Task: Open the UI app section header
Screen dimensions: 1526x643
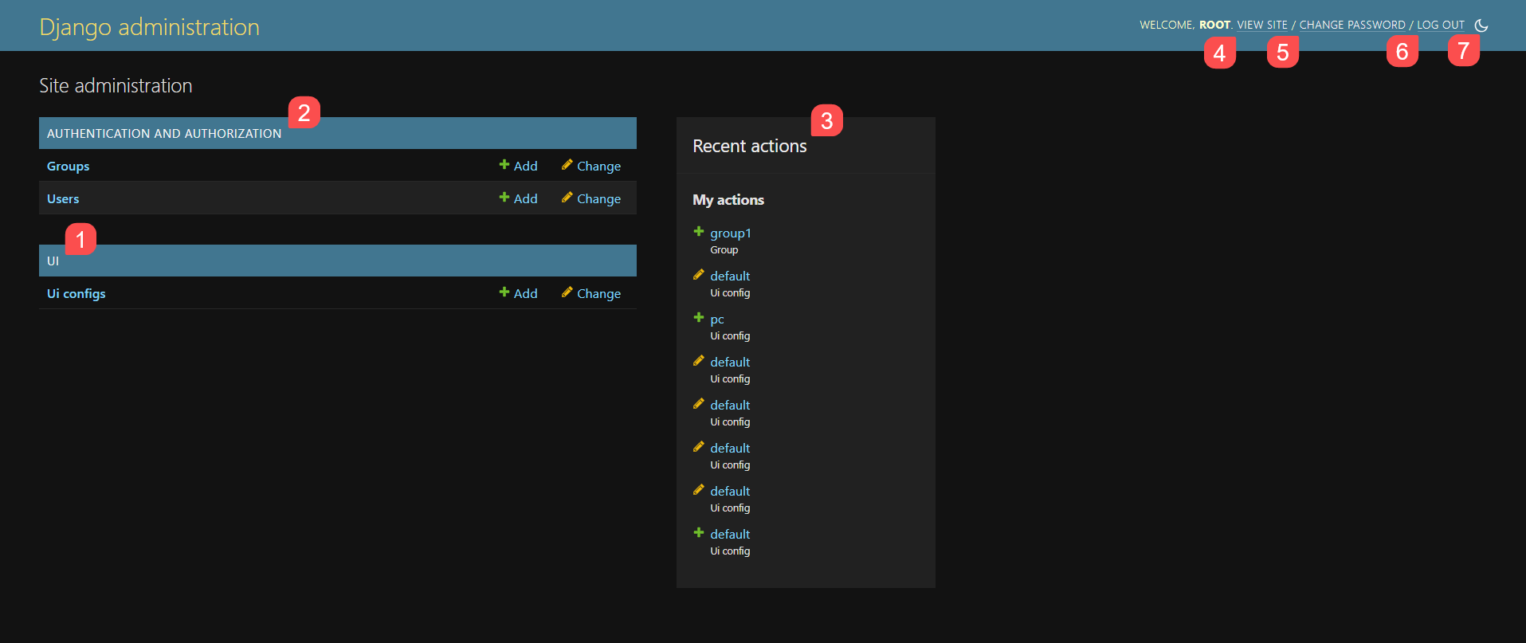Action: [x=53, y=261]
